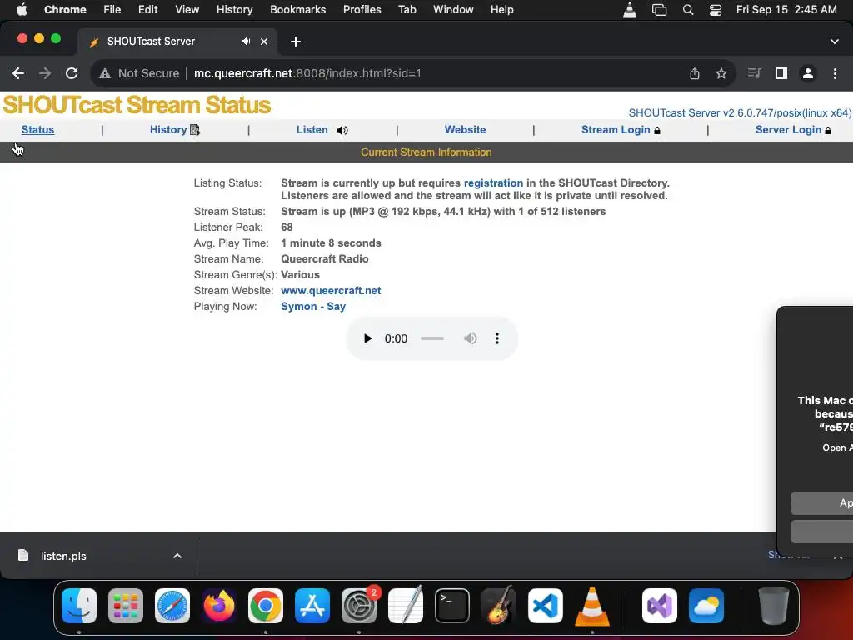Open VLC from the Dock
853x640 pixels.
[x=592, y=606]
